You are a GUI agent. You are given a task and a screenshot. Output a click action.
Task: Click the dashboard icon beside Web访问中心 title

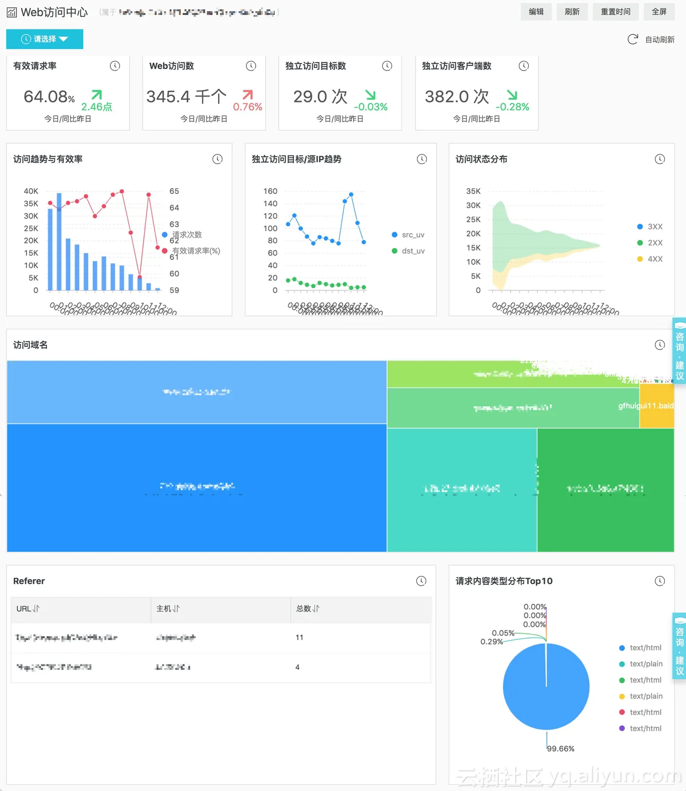pos(12,12)
